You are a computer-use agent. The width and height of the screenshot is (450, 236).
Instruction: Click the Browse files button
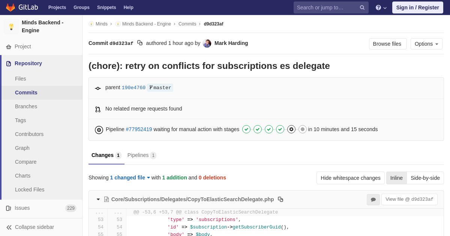pos(387,44)
